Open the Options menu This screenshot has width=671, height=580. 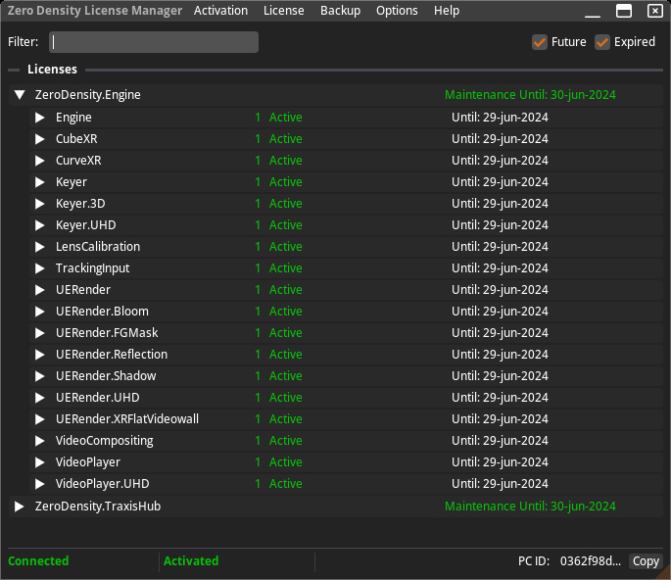pos(397,11)
